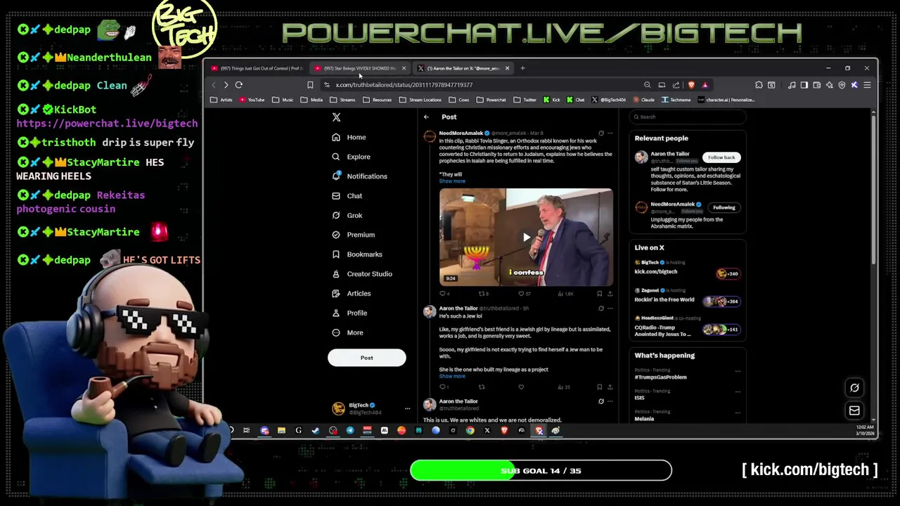Open the BigTech account switcher menu
This screenshot has height=506, width=900.
tap(371, 408)
